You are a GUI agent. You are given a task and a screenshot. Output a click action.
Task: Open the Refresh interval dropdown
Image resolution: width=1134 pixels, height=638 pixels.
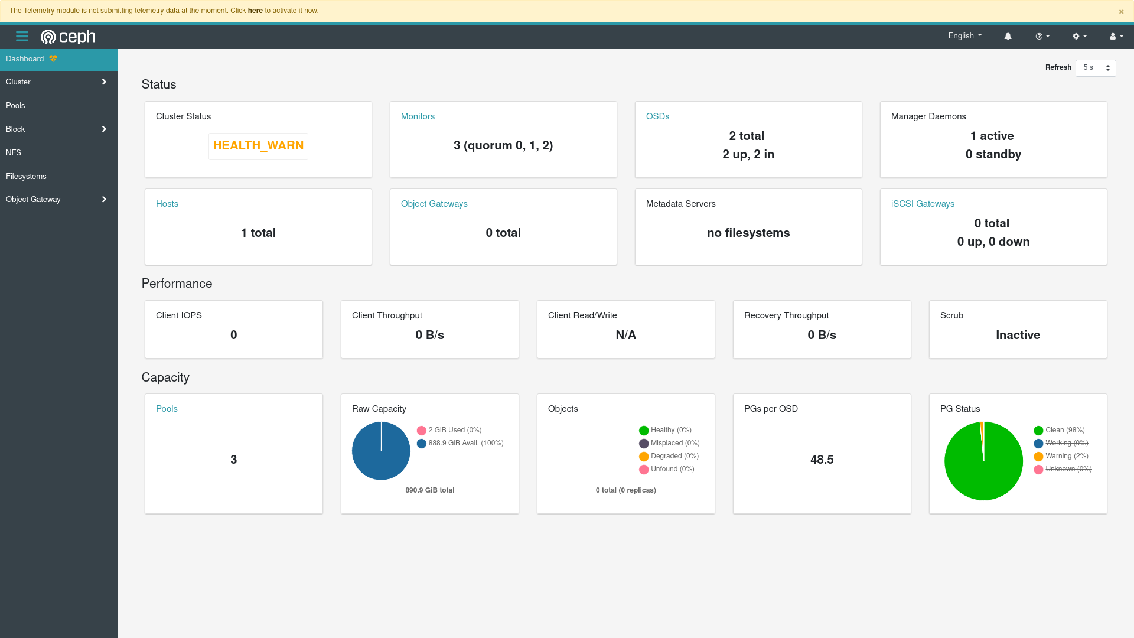pyautogui.click(x=1096, y=68)
